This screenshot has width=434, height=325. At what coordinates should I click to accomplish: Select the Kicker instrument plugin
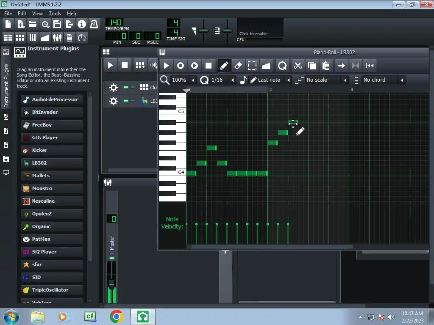pyautogui.click(x=52, y=150)
